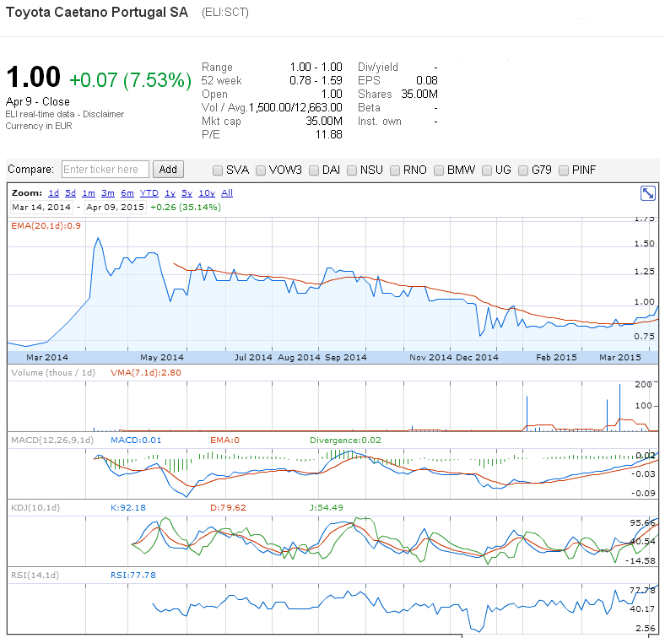Click the ELI:SCT ticker symbol
This screenshot has height=638, width=665.
pos(225,13)
